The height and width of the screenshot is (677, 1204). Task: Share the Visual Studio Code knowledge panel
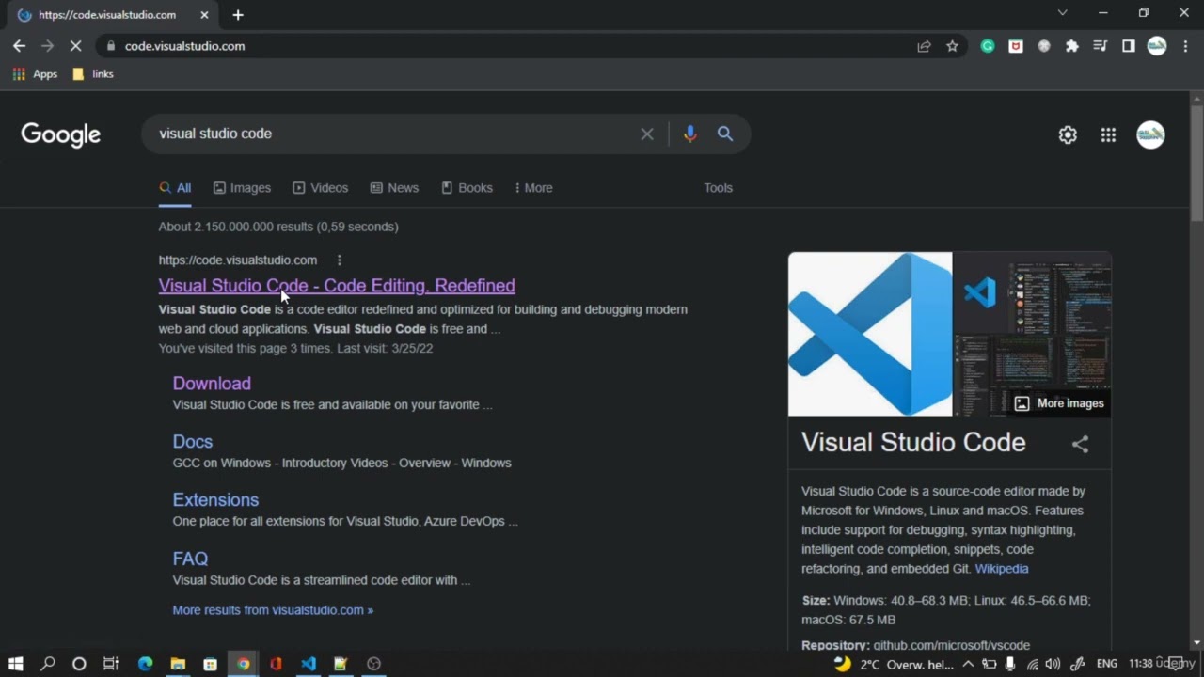1080,445
